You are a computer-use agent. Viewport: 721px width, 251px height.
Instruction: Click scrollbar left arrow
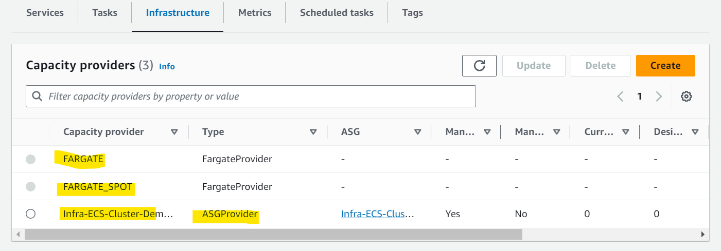19,234
